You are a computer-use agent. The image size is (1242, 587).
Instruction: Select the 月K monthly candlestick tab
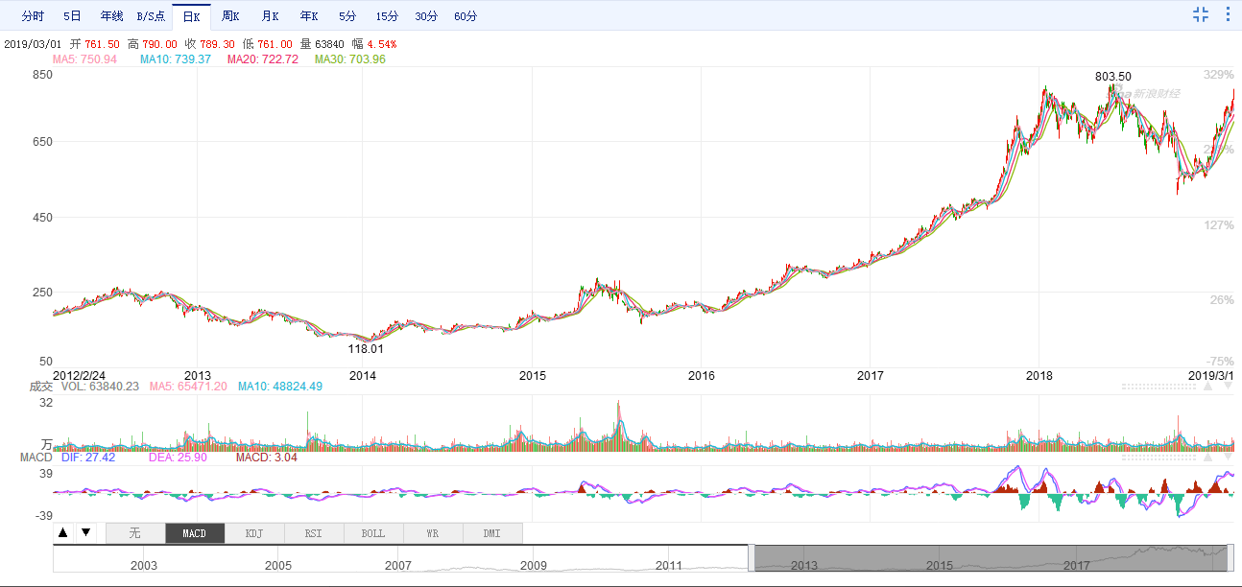270,16
